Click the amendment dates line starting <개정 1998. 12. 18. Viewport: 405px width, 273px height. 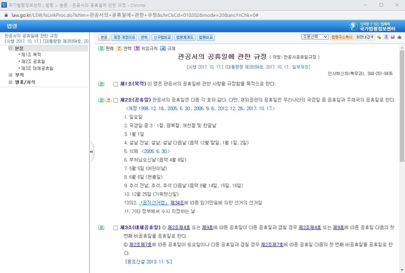[x=200, y=109]
